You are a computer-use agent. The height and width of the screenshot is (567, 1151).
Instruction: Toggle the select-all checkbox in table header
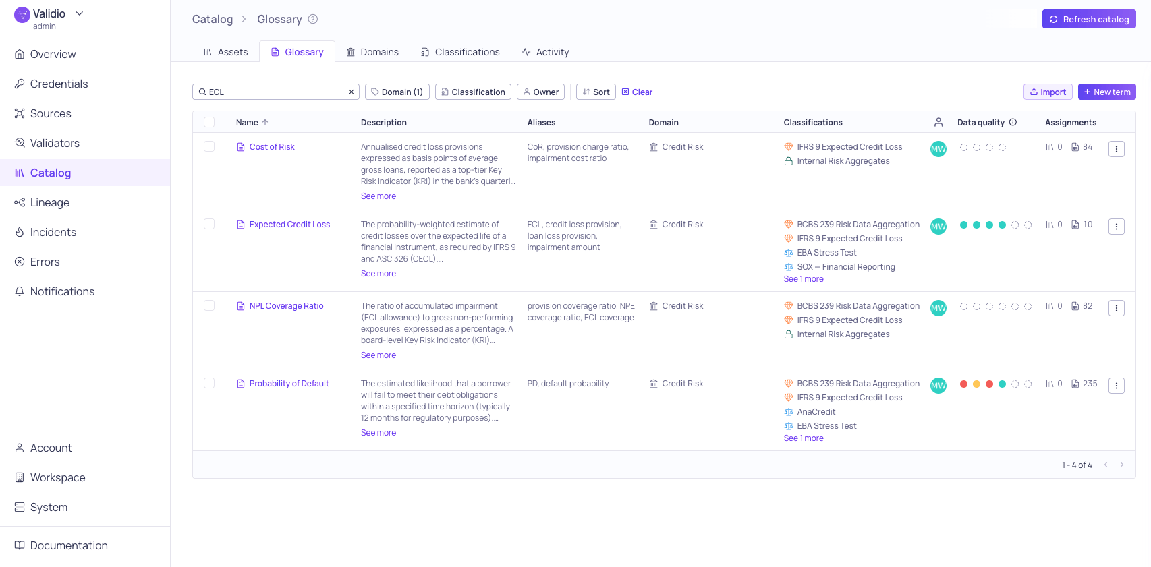tap(209, 122)
